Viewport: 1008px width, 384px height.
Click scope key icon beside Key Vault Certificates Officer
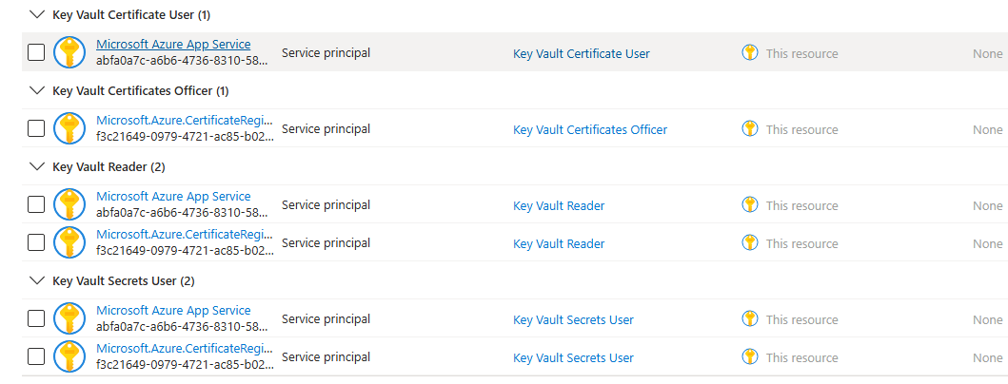click(x=750, y=128)
